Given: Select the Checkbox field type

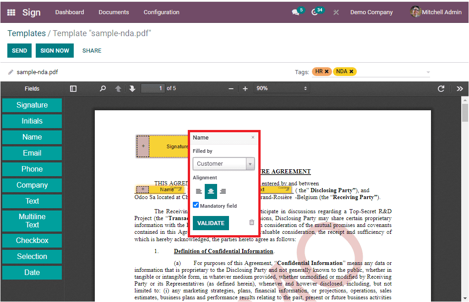Looking at the screenshot, I should coord(32,241).
